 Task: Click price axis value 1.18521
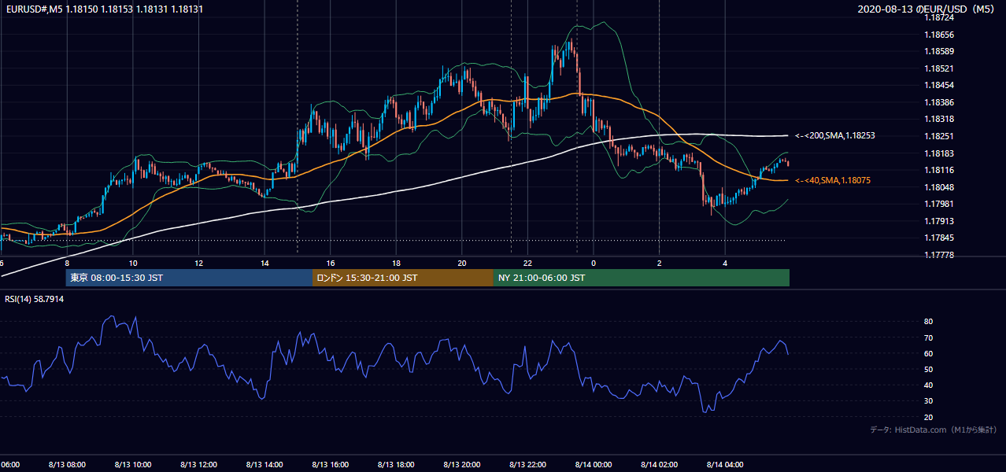click(941, 68)
